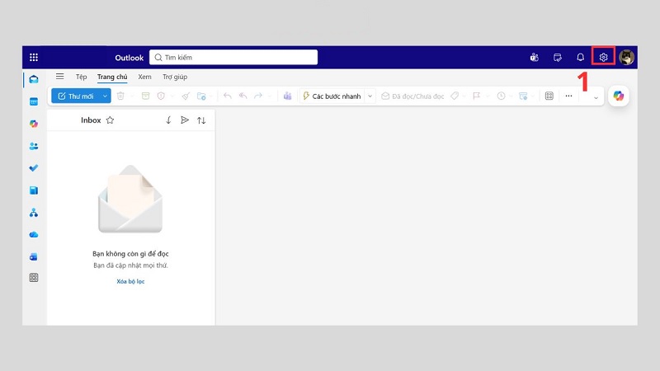Viewport: 660px width, 371px height.
Task: Open Teams meet now icon in header
Action: (534, 57)
